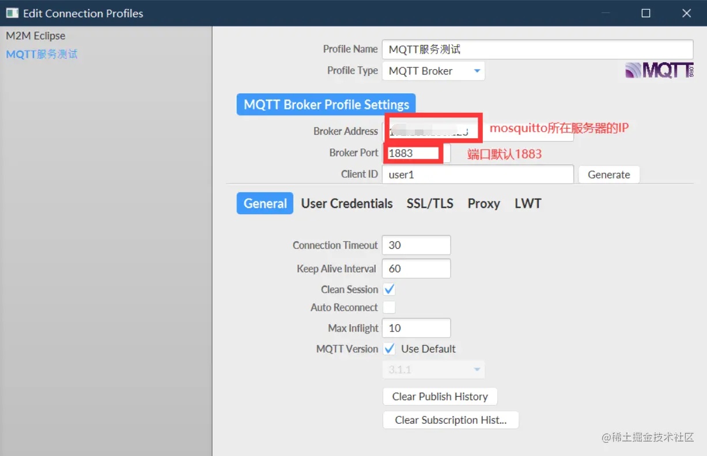The height and width of the screenshot is (456, 707).
Task: Click the Auto Reconnect label
Action: pos(344,307)
